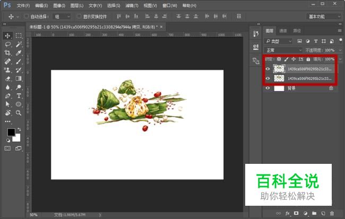Open the extra tools ellipsis menu

click(x=7, y=121)
